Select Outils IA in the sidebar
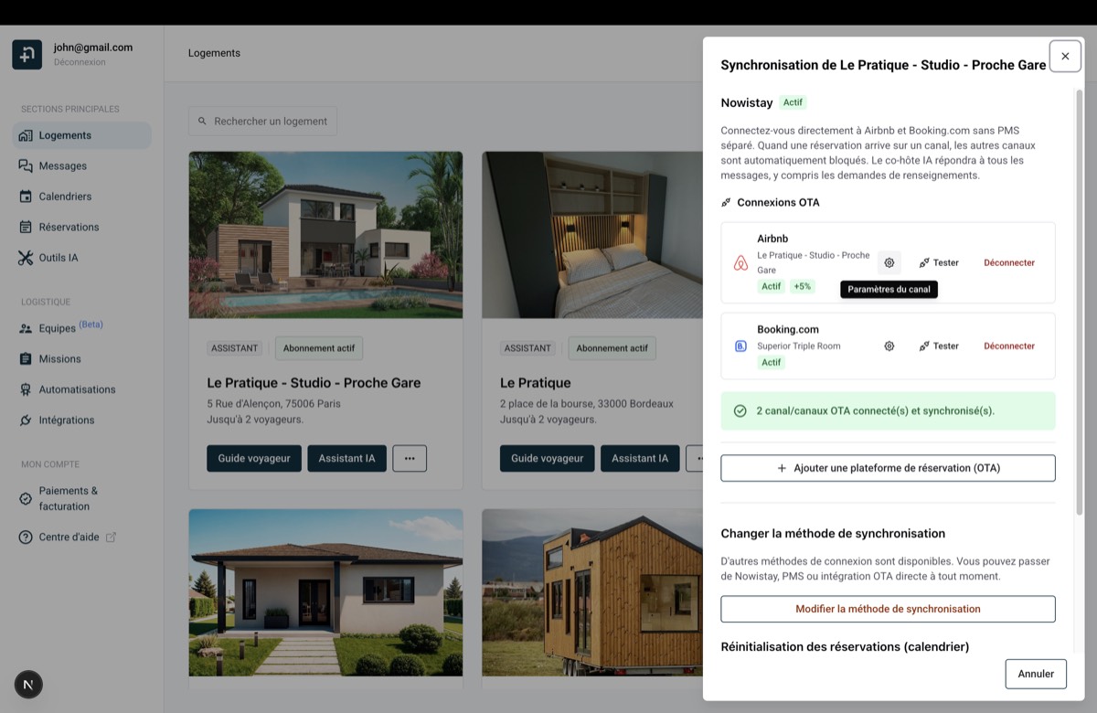The image size is (1097, 713). (59, 257)
